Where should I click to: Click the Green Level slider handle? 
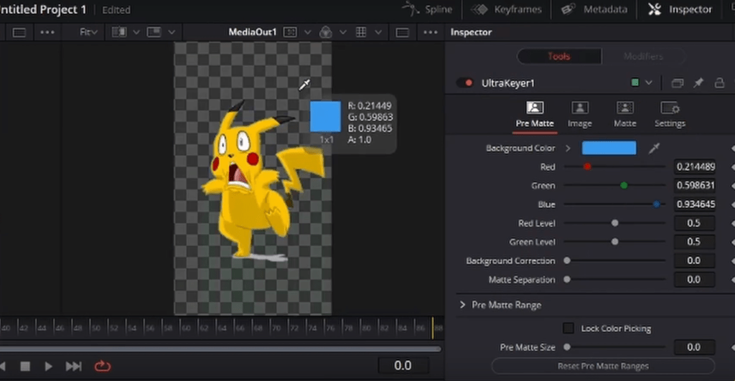(x=615, y=242)
